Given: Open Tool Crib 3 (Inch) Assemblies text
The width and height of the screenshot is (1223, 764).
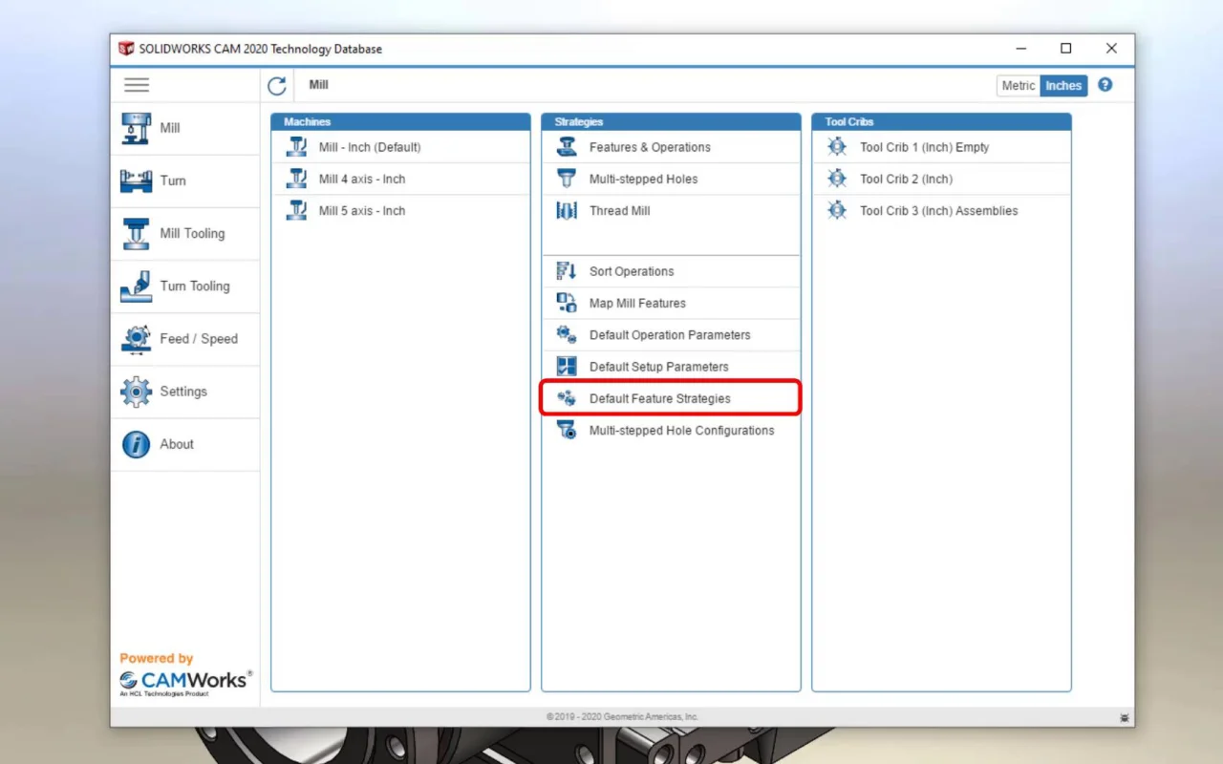Looking at the screenshot, I should 938,211.
